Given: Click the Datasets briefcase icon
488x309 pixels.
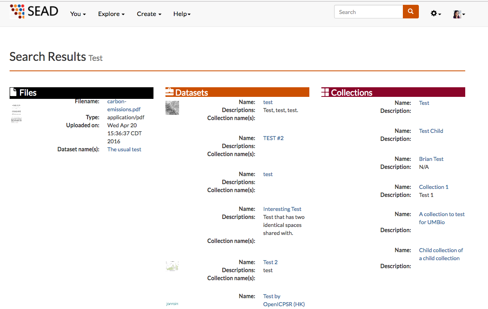Looking at the screenshot, I should pyautogui.click(x=169, y=92).
